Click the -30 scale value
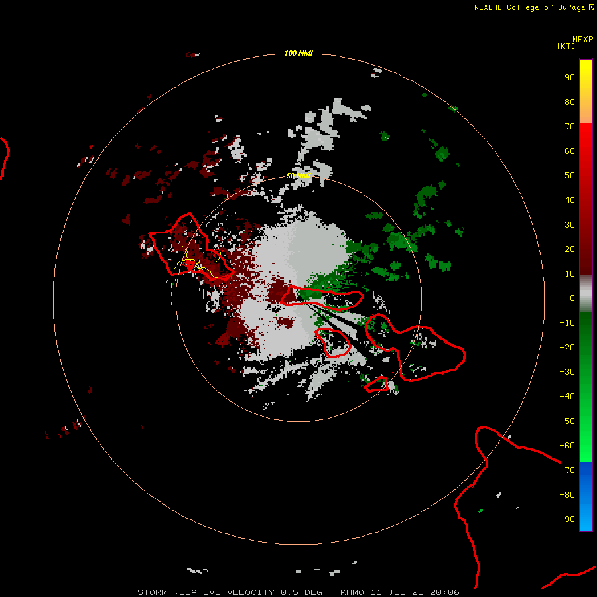This screenshot has width=597, height=597. pyautogui.click(x=567, y=372)
